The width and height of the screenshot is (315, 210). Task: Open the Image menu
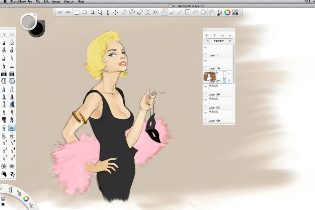click(56, 2)
